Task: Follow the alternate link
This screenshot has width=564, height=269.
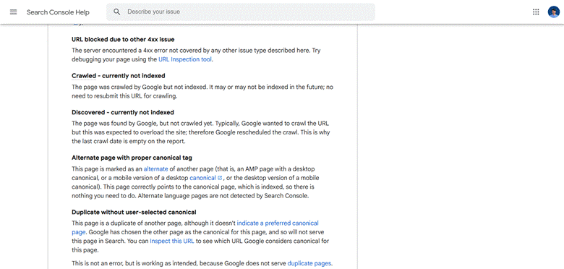Action: coord(155,168)
